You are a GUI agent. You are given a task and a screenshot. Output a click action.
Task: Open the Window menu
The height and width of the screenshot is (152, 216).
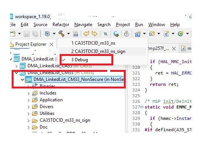click(x=157, y=25)
